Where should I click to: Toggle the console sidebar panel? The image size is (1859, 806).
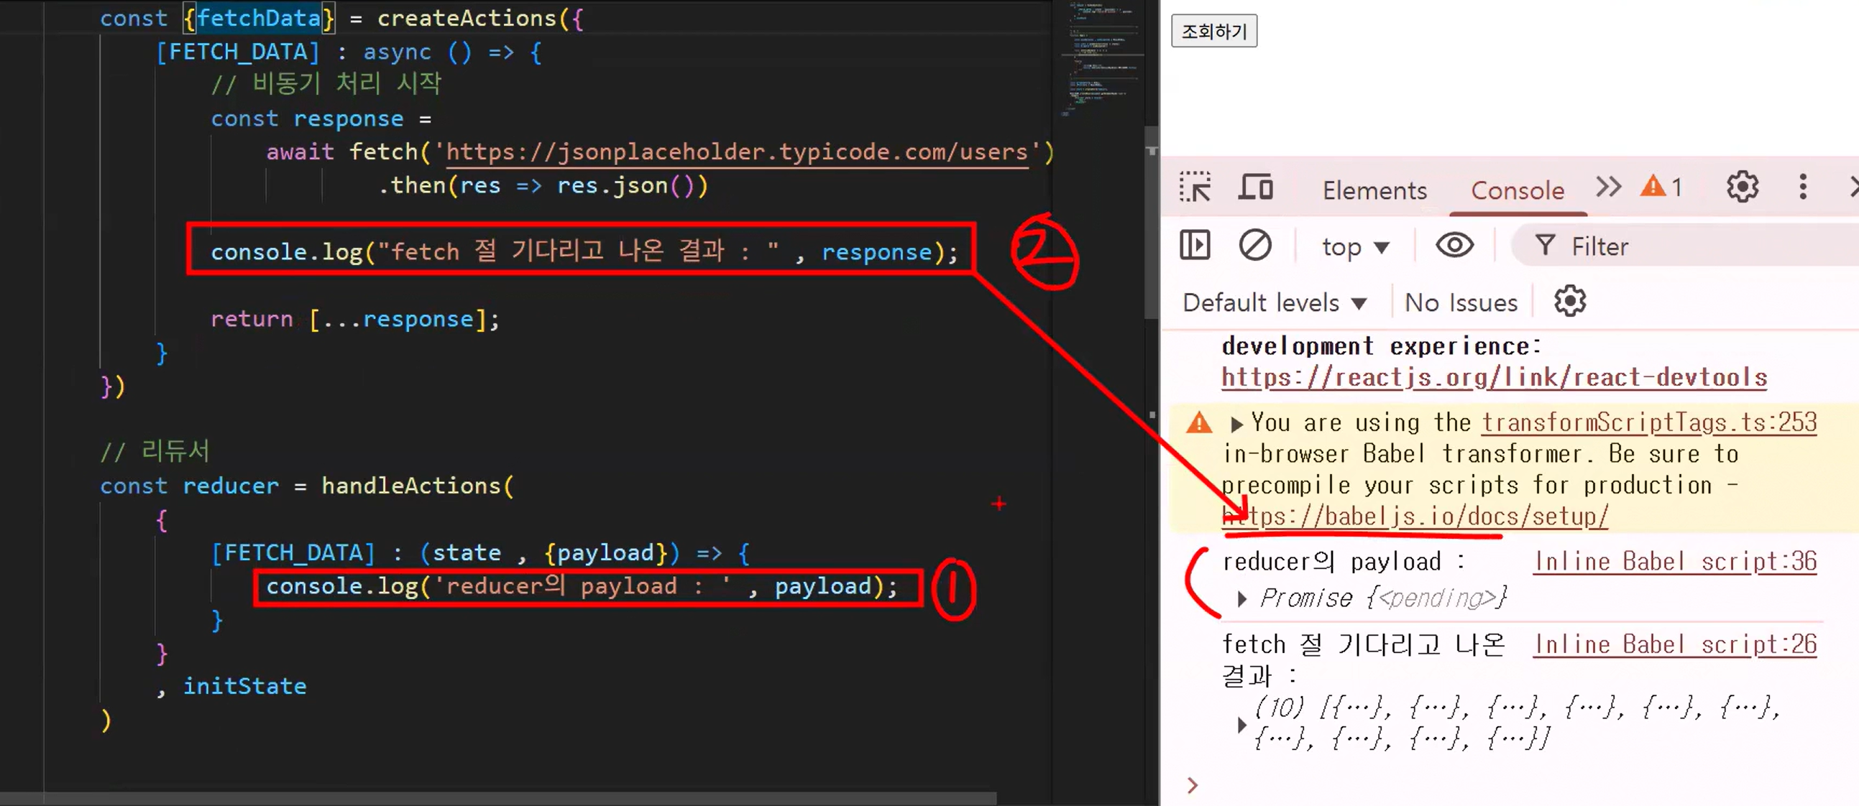pyautogui.click(x=1194, y=246)
